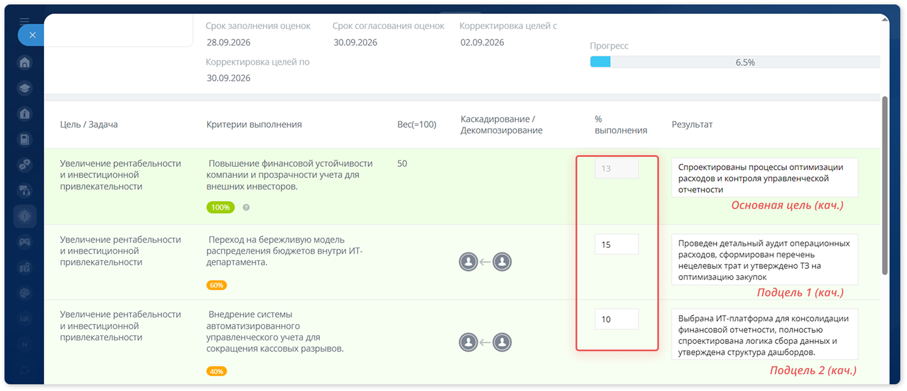Click the completion percent field showing 15
This screenshot has width=907, height=391.
(x=616, y=244)
